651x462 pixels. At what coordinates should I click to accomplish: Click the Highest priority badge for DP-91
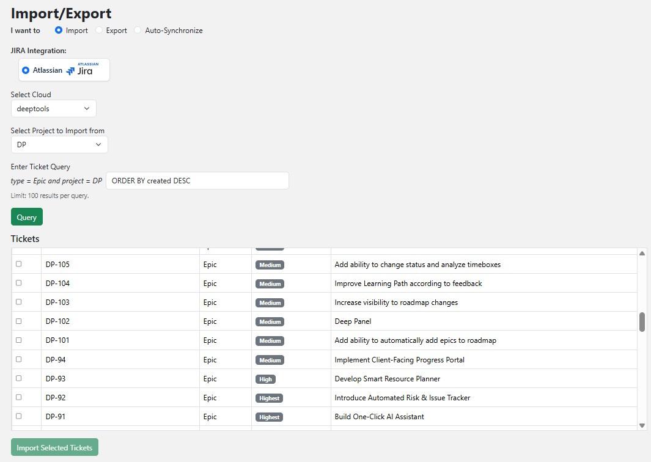click(269, 417)
